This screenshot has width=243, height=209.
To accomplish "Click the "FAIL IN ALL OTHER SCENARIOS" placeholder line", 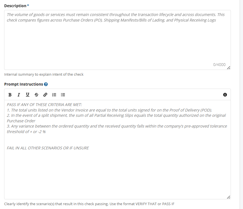I will point(48,148).
